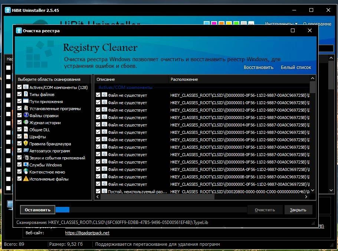Click the Правила брандмауэра shield icon
The image size is (338, 251).
[x=26, y=143]
